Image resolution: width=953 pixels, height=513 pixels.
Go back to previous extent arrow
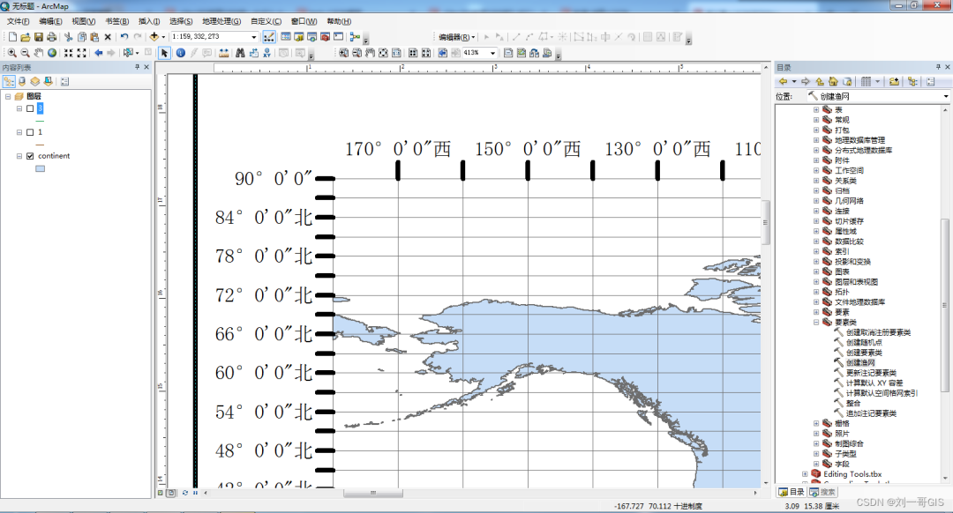pos(98,53)
